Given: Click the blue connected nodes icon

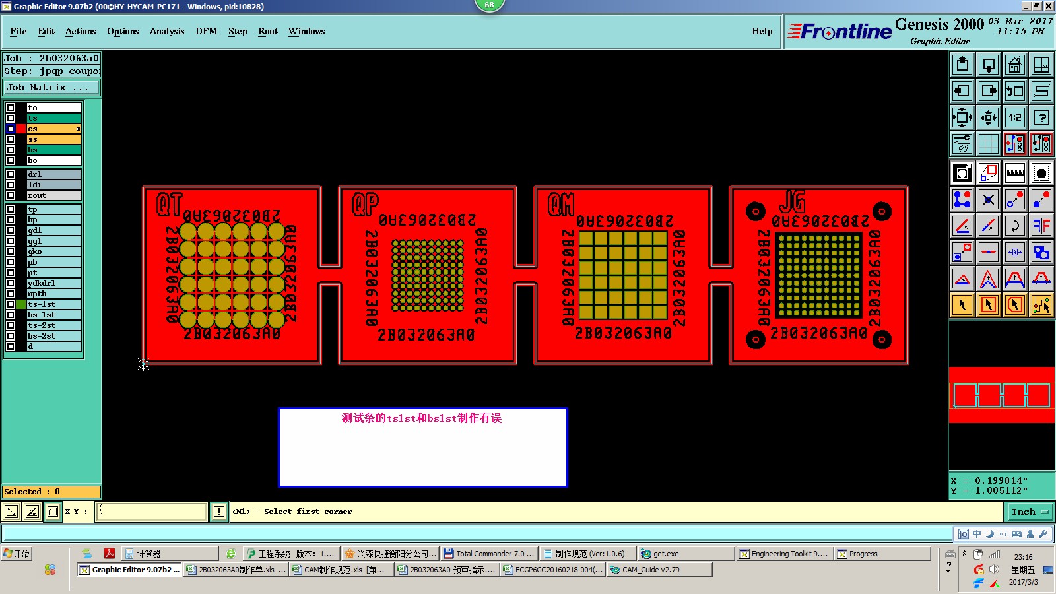Looking at the screenshot, I should (962, 199).
